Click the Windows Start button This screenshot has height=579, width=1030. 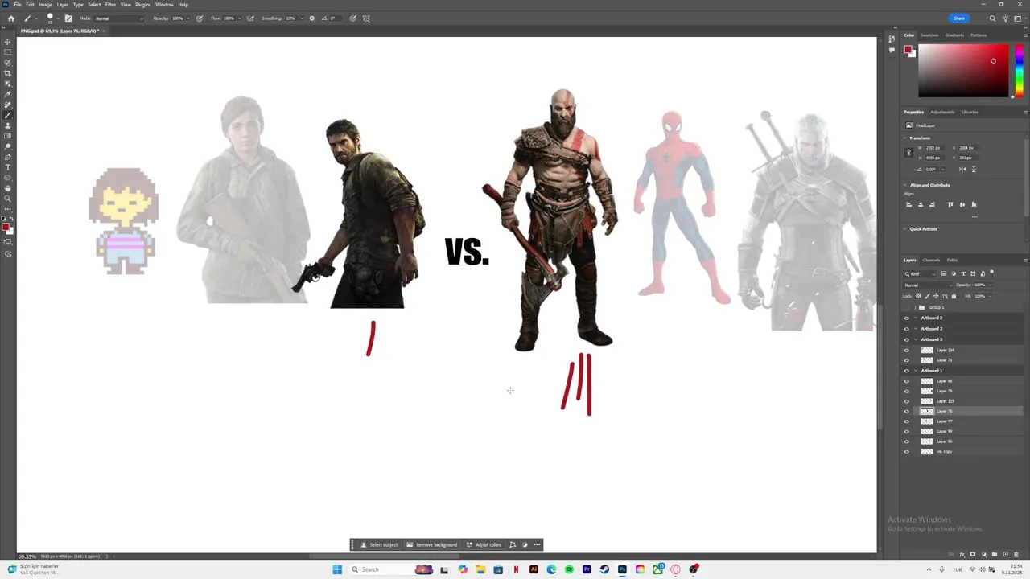(337, 569)
